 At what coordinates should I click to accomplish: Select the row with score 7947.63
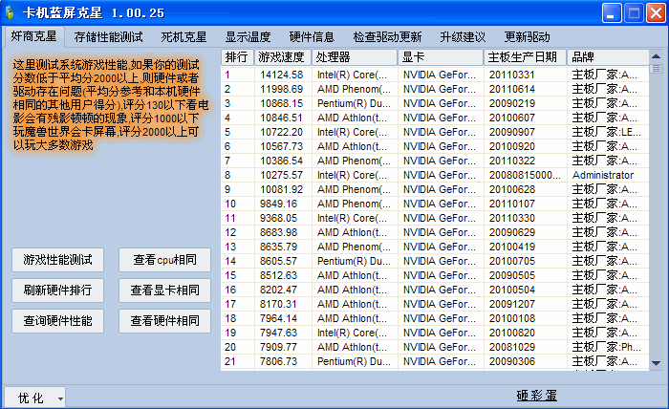[435, 333]
